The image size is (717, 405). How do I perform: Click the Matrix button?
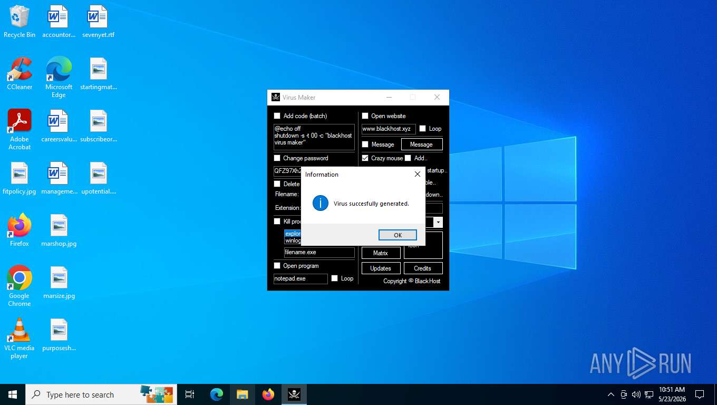click(x=381, y=253)
